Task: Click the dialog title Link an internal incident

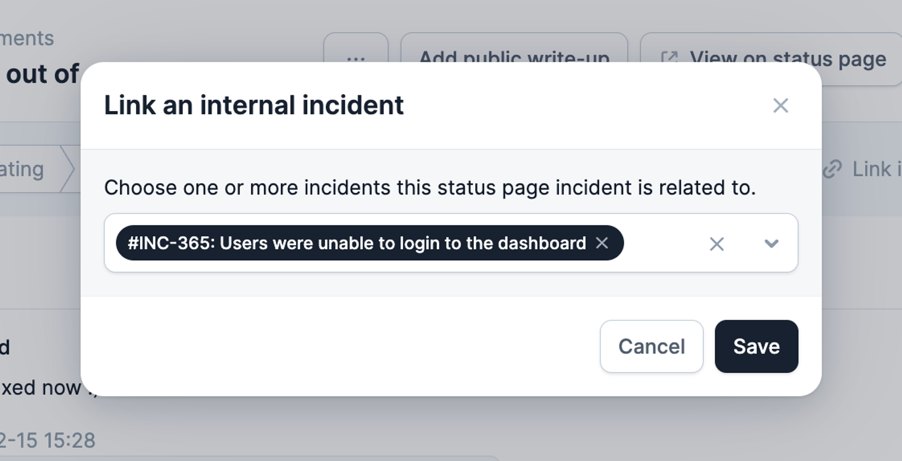Action: (x=253, y=105)
